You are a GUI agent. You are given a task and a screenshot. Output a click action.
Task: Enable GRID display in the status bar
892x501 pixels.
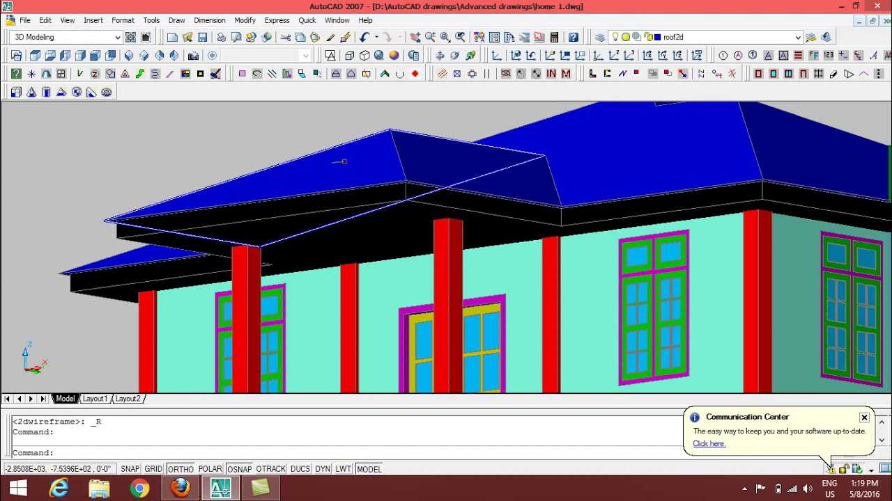[153, 469]
